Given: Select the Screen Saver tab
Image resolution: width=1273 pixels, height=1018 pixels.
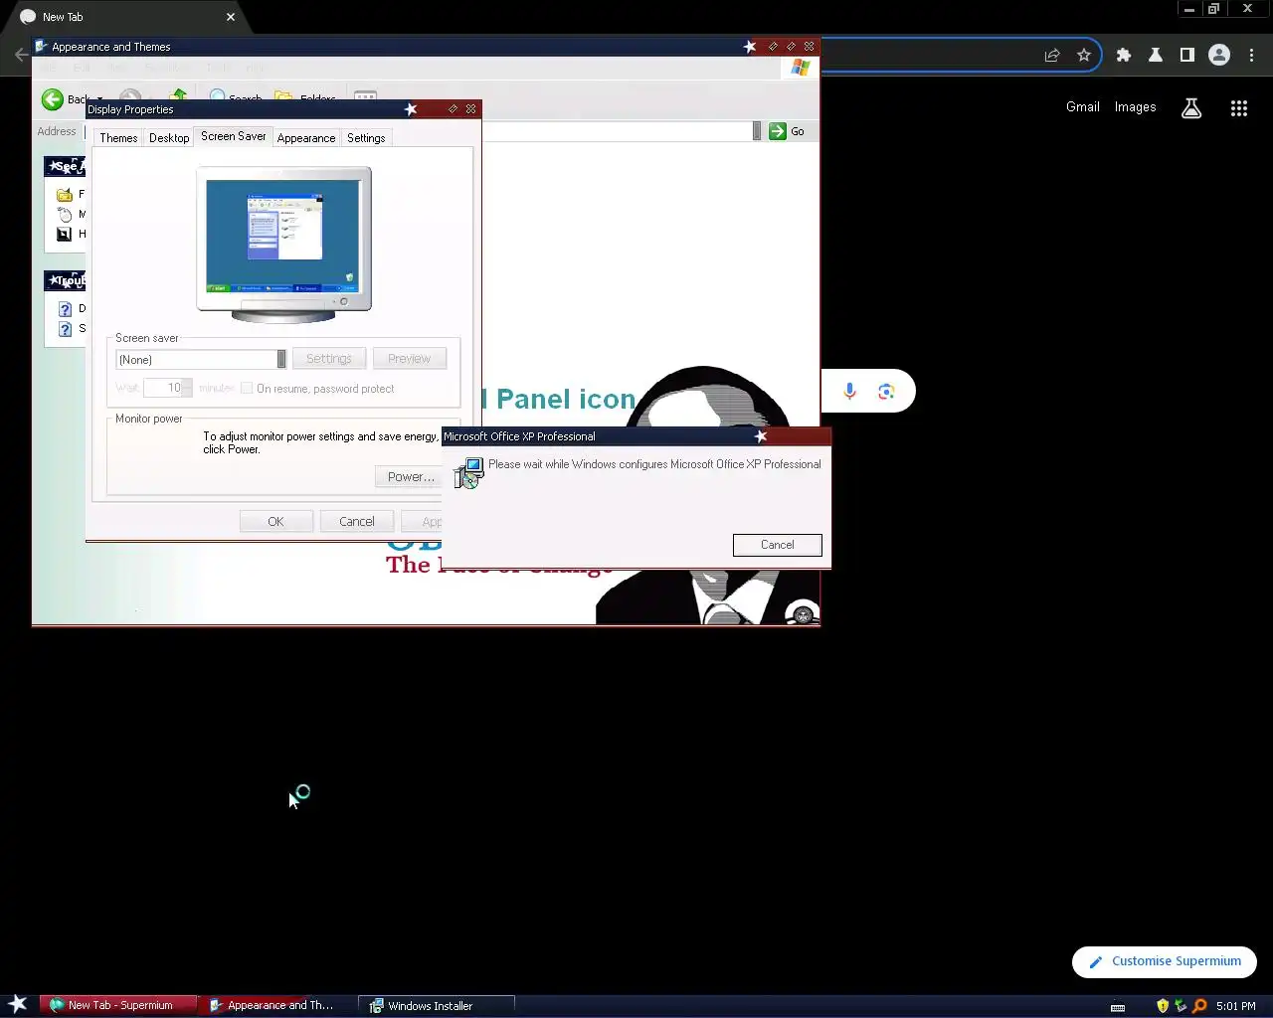Looking at the screenshot, I should 234,136.
